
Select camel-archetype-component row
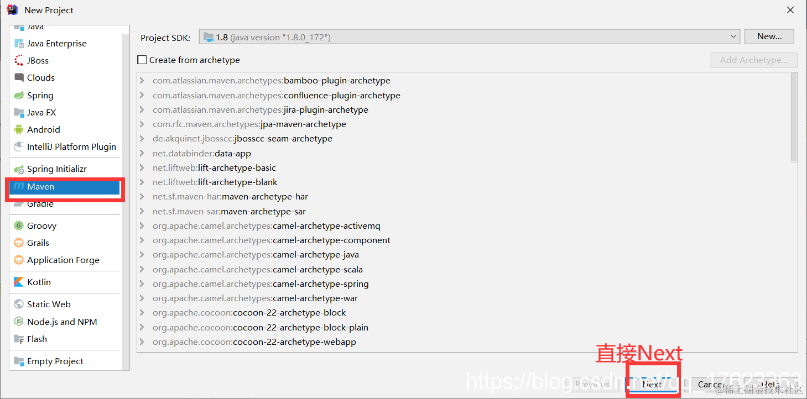pos(464,240)
